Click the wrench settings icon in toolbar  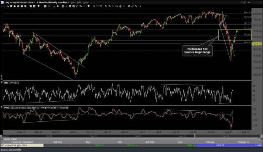(136, 6)
